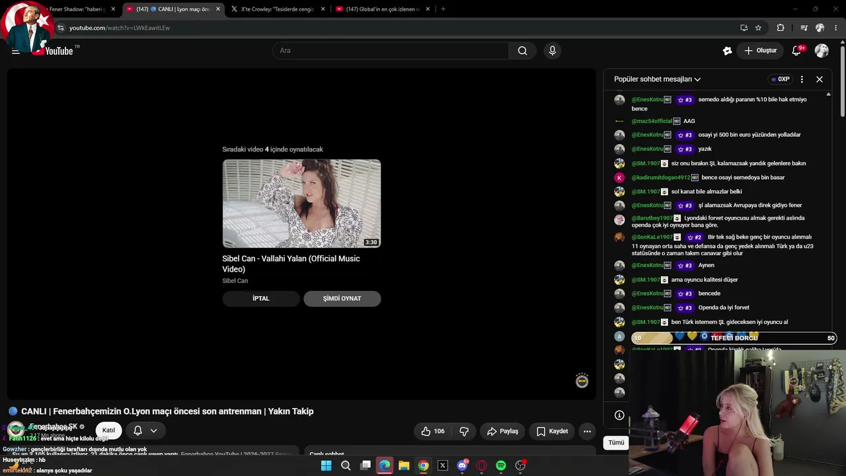Open File Explorer from the taskbar
This screenshot has height=476, width=846.
point(404,465)
